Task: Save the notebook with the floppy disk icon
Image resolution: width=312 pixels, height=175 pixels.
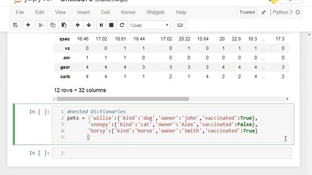Action: coord(15,25)
